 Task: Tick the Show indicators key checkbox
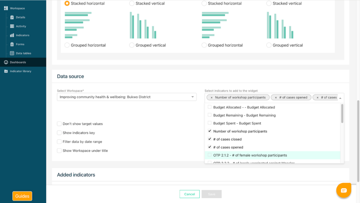59,133
